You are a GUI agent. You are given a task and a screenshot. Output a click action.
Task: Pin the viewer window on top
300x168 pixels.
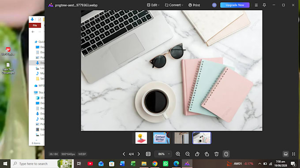pos(264,5)
